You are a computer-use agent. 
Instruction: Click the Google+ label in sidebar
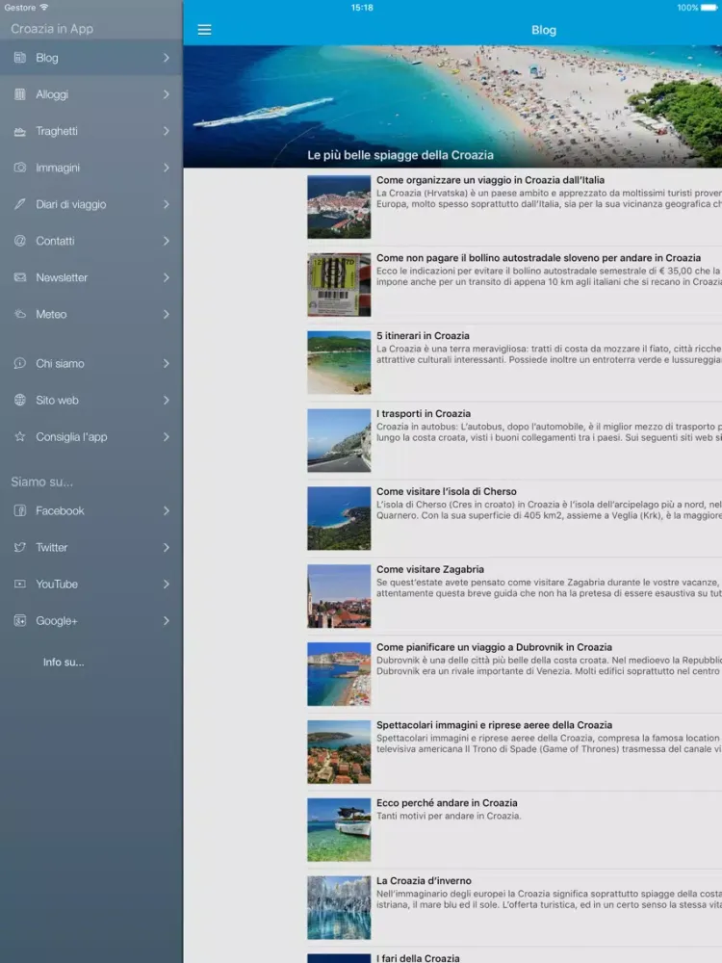tap(57, 621)
